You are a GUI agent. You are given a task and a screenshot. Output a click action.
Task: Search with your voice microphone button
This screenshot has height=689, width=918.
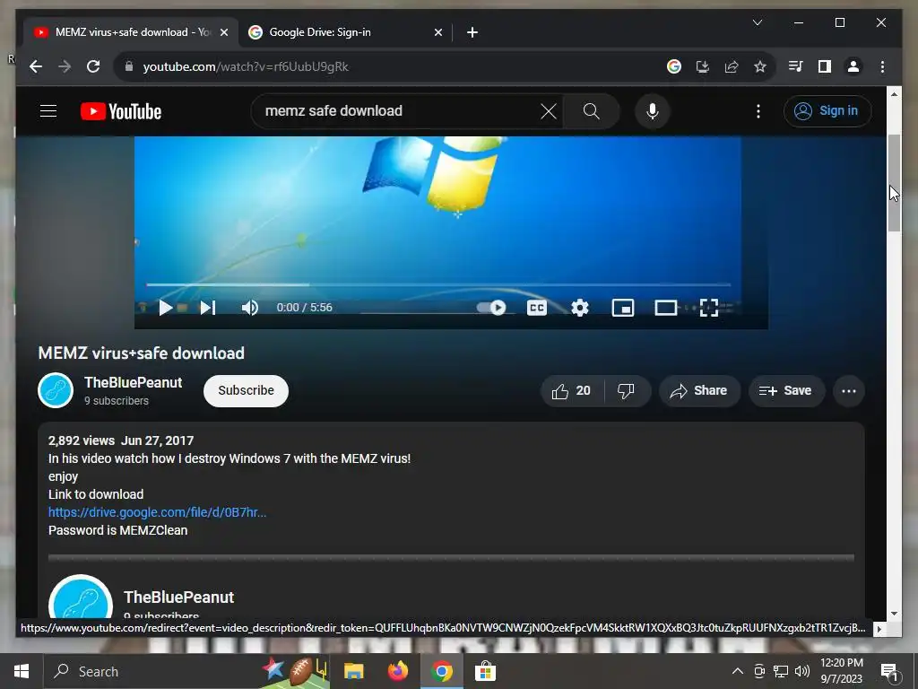[x=653, y=110]
